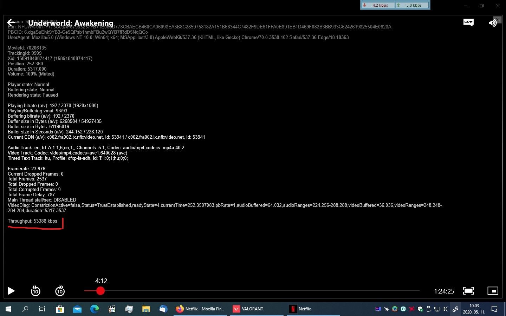Click the MovieId: 70206135 line
Viewport: 506px width, 316px height.
point(27,48)
